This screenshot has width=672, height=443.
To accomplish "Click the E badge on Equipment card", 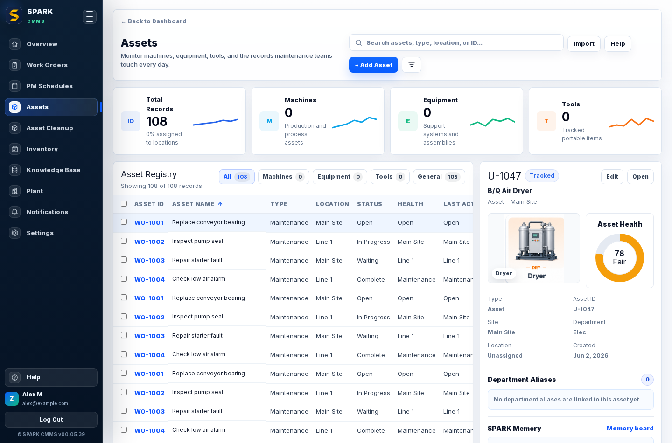I will [x=408, y=121].
